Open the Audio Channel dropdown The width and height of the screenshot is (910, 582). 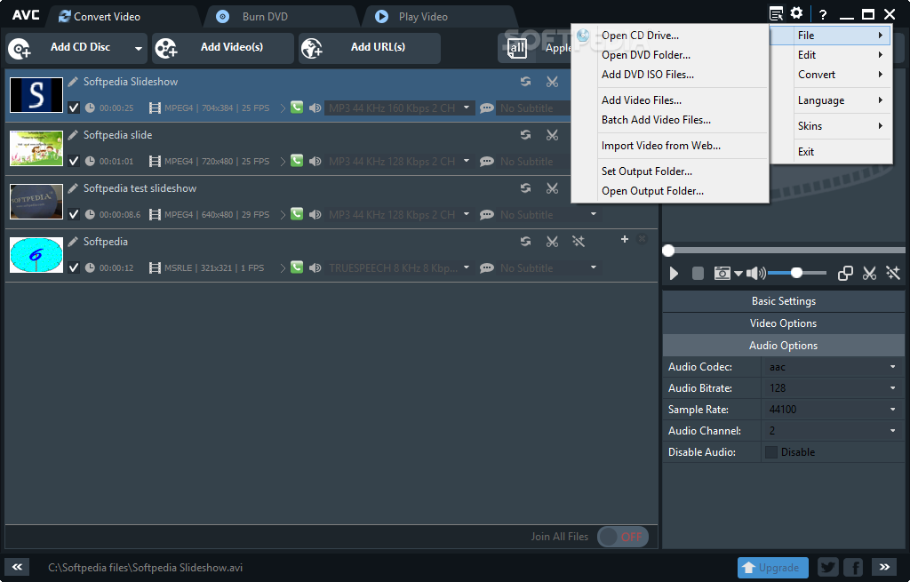pos(892,431)
